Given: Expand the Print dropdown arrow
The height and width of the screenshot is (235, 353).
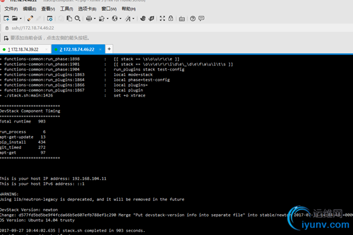Looking at the screenshot, I should click(x=94, y=18).
